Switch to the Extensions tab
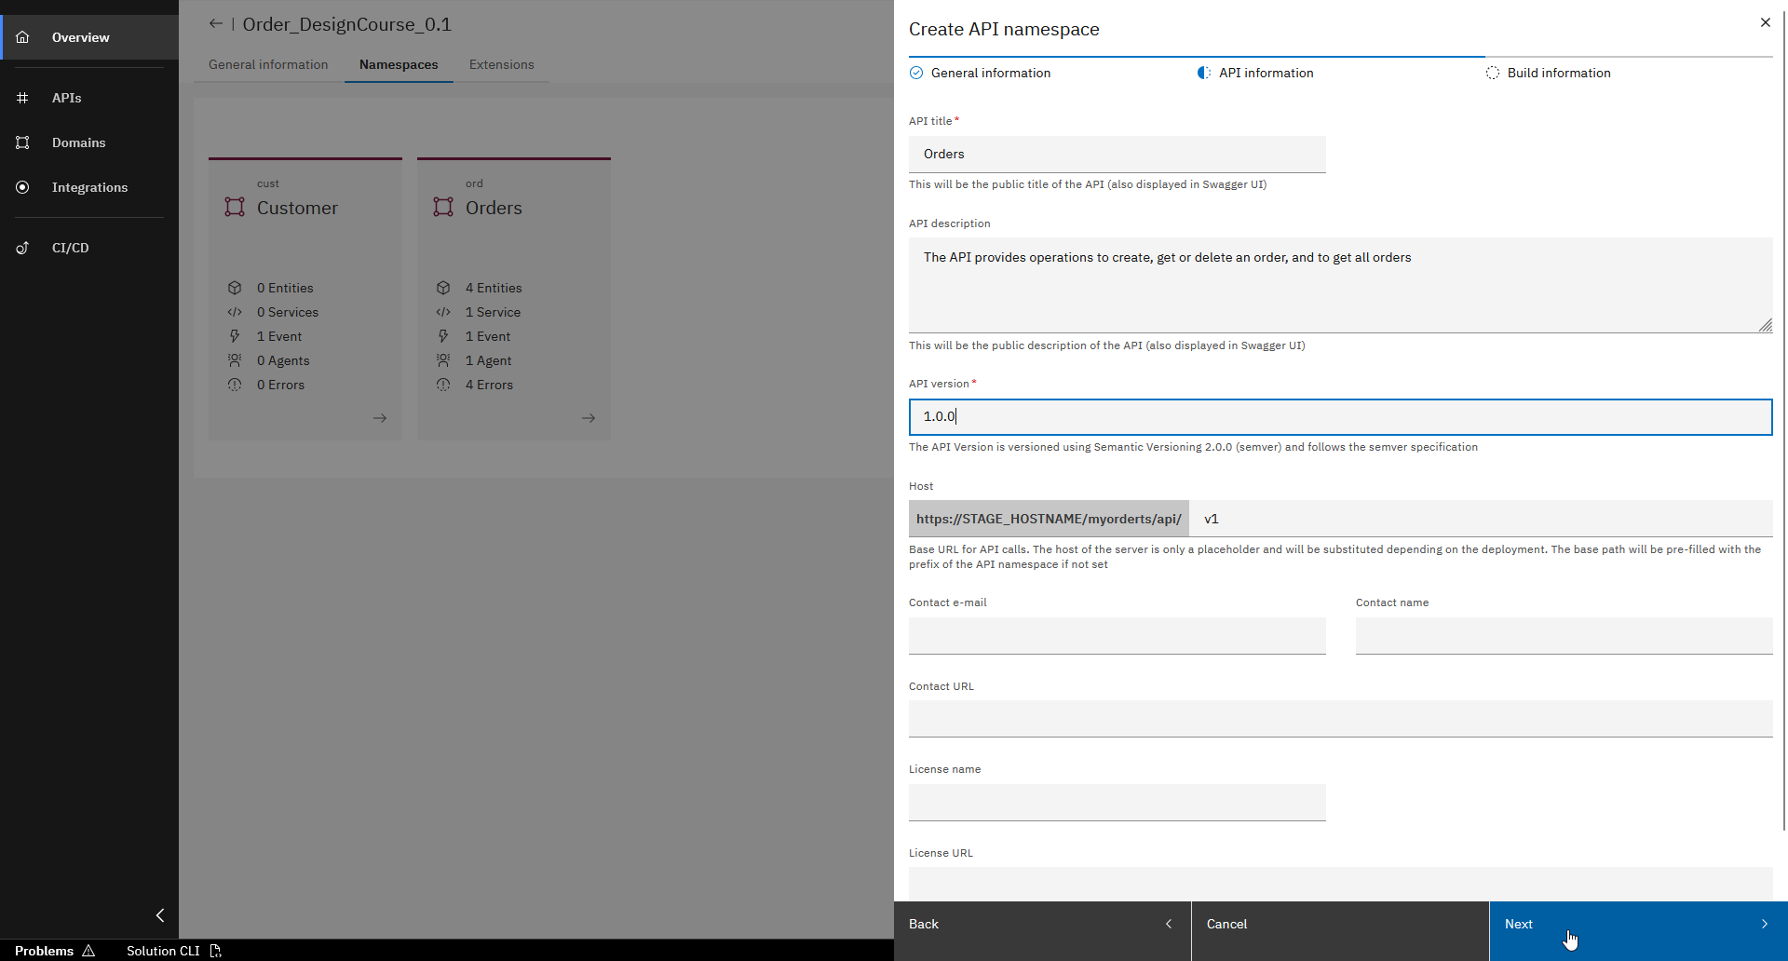 pos(501,64)
